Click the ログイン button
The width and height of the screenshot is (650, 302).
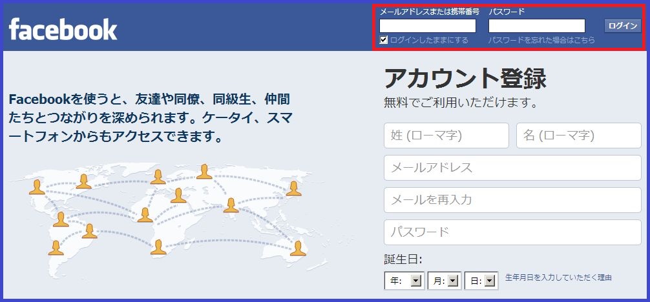(x=622, y=26)
